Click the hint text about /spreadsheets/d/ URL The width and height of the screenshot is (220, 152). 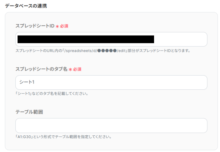pyautogui.click(x=103, y=51)
